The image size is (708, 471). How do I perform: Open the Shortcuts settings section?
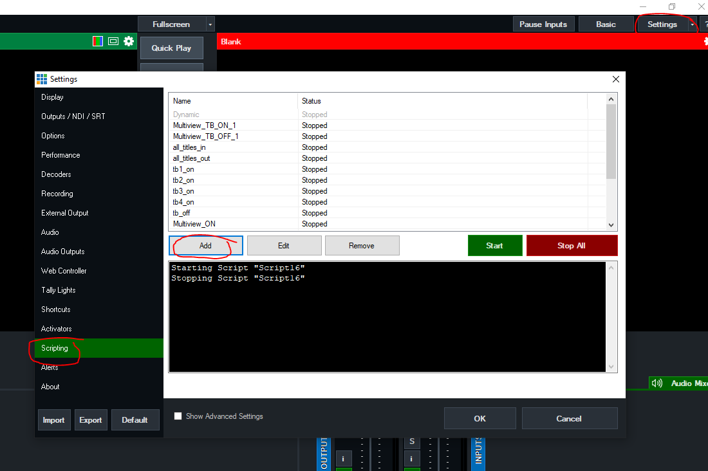pyautogui.click(x=56, y=309)
